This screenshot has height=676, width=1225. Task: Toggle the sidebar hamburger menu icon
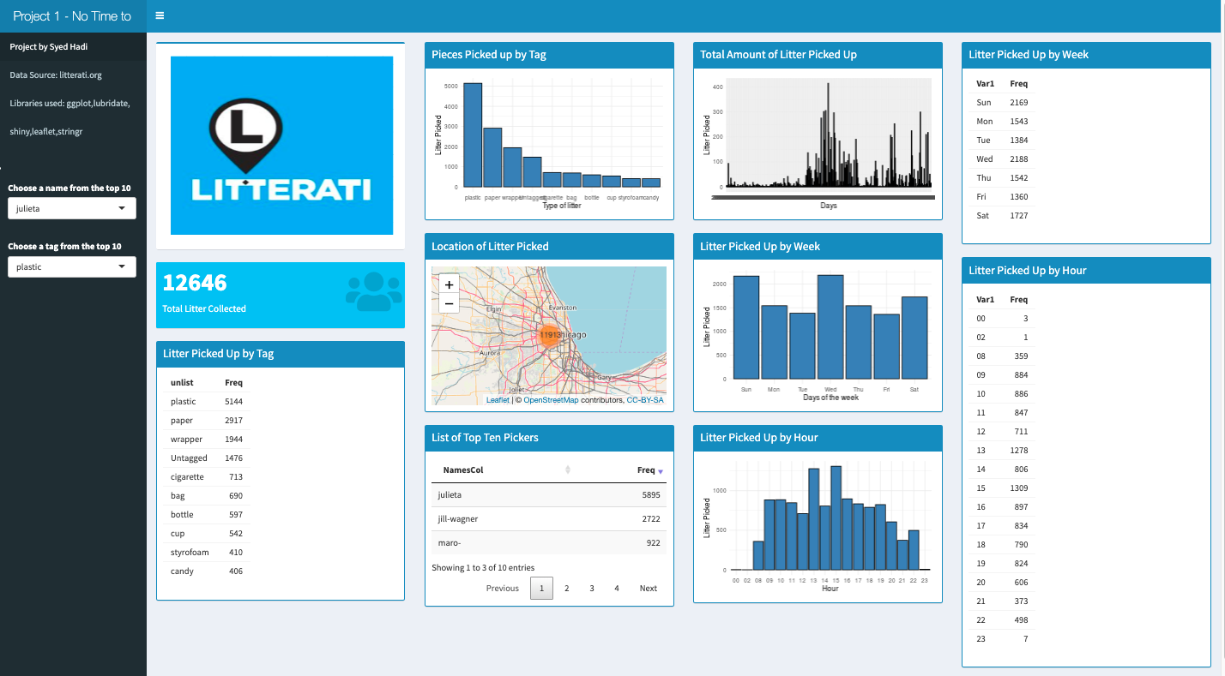tap(160, 15)
